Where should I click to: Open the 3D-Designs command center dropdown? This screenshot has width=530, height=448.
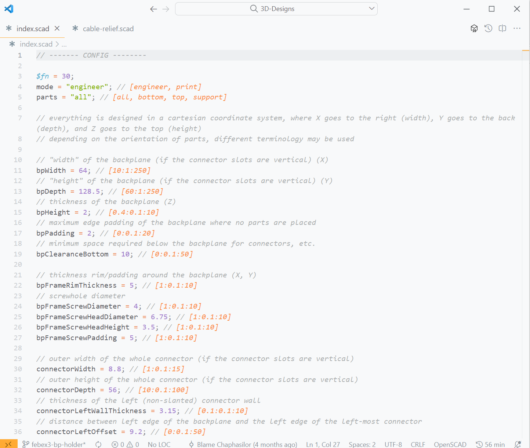pyautogui.click(x=372, y=8)
